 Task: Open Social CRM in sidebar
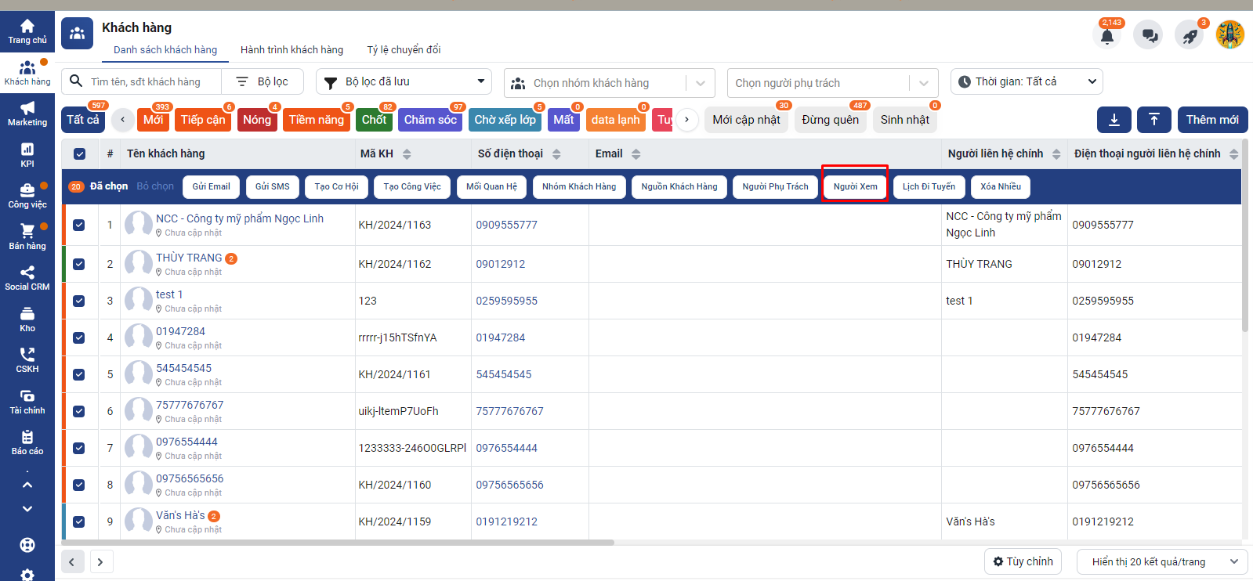click(27, 278)
